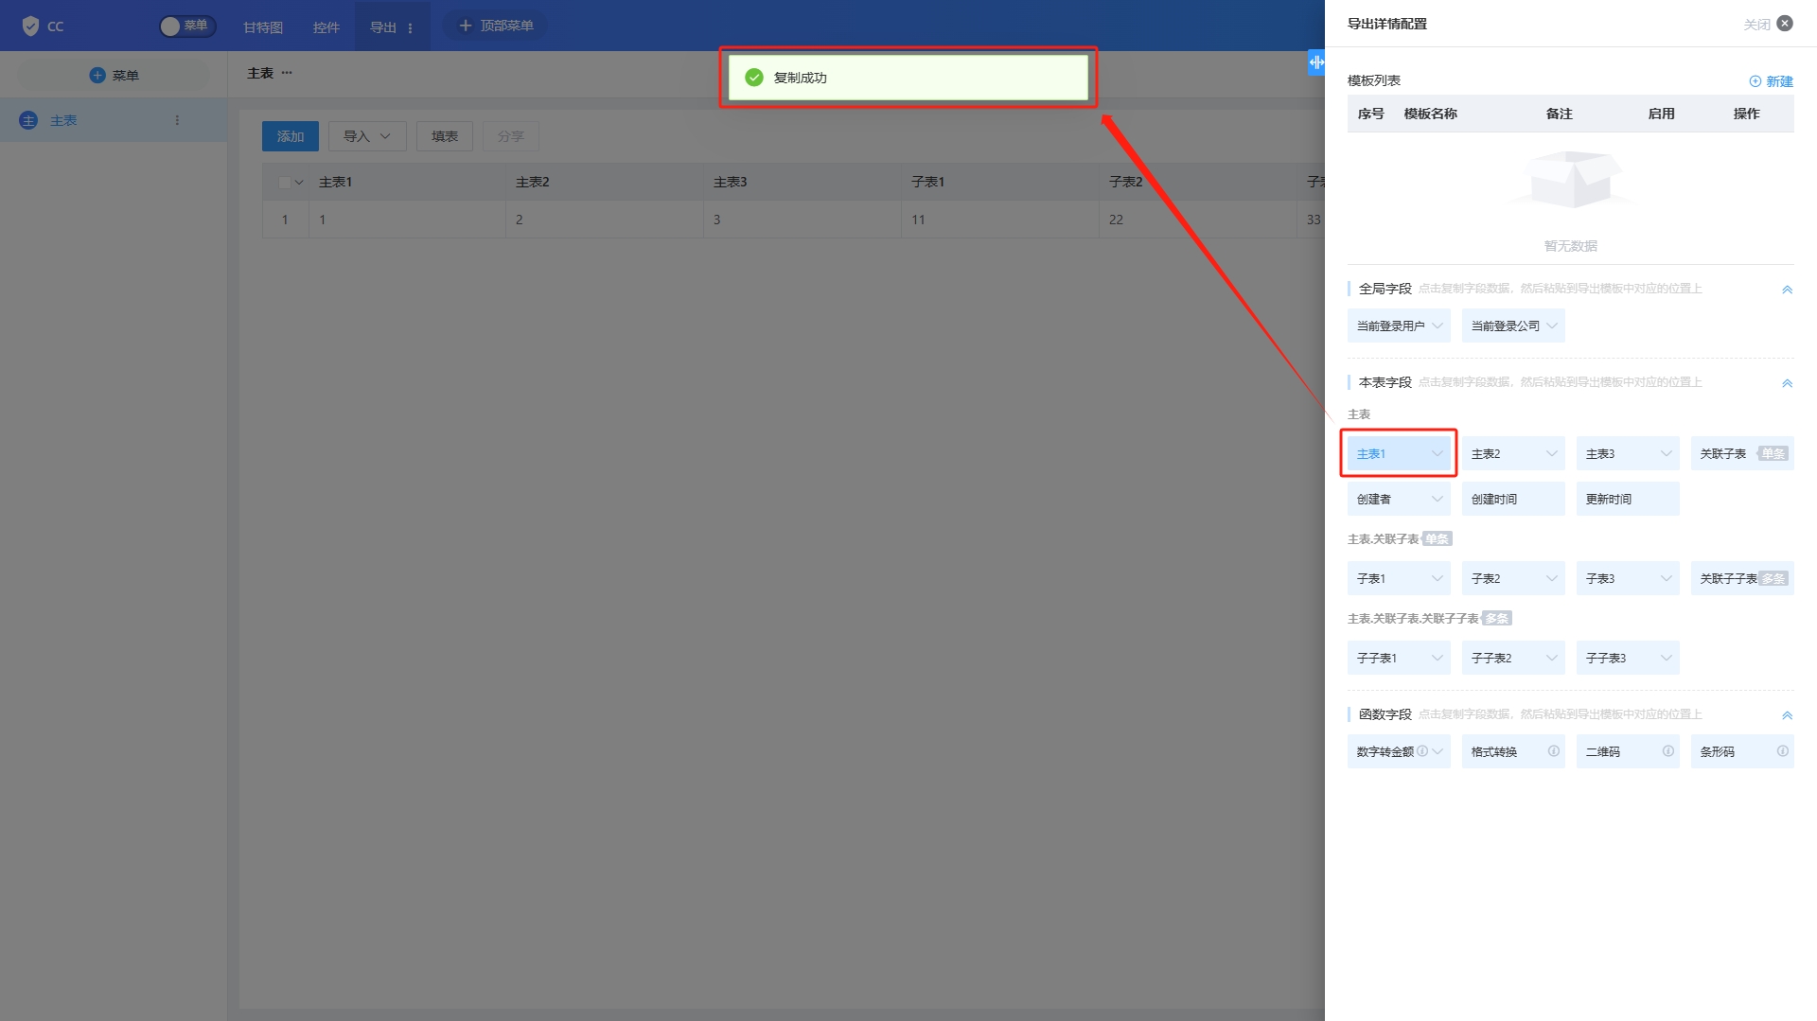Click the success check icon in toast
The height and width of the screenshot is (1021, 1817).
[754, 78]
